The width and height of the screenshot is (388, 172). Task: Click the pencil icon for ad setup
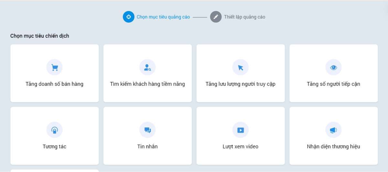tap(216, 17)
